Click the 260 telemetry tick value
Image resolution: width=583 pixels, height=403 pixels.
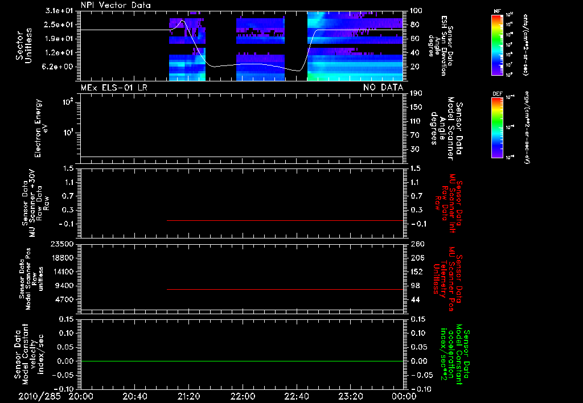point(417,244)
